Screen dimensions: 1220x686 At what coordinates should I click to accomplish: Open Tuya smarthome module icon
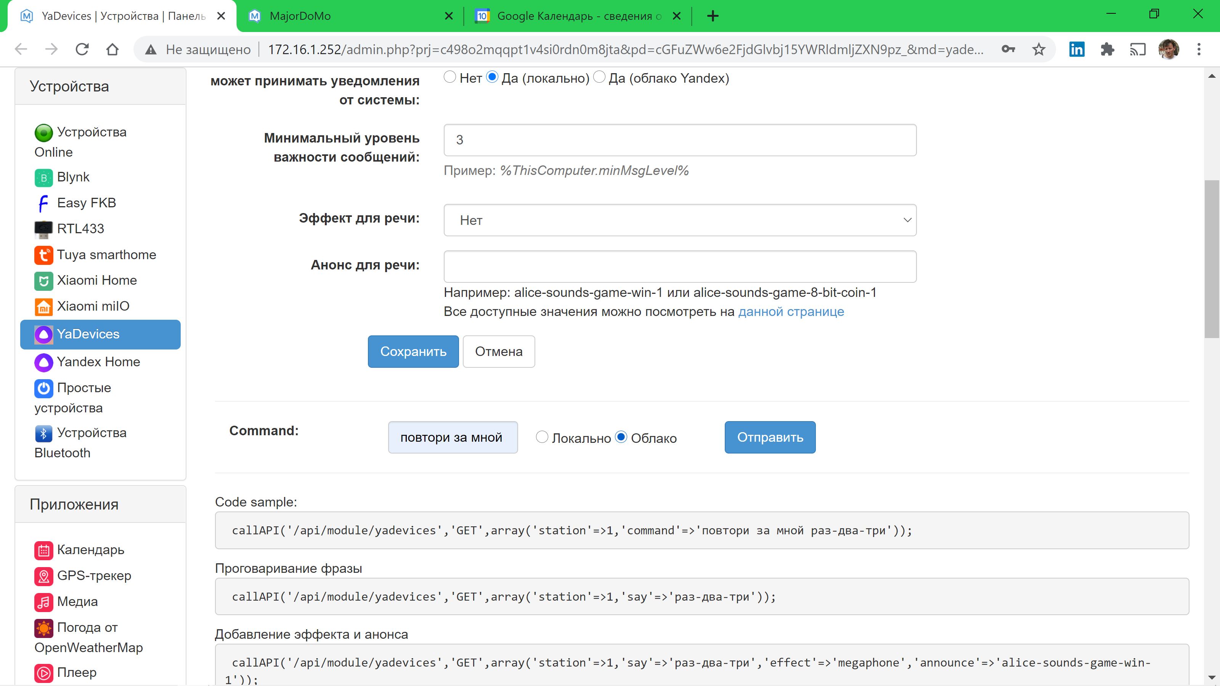point(43,255)
